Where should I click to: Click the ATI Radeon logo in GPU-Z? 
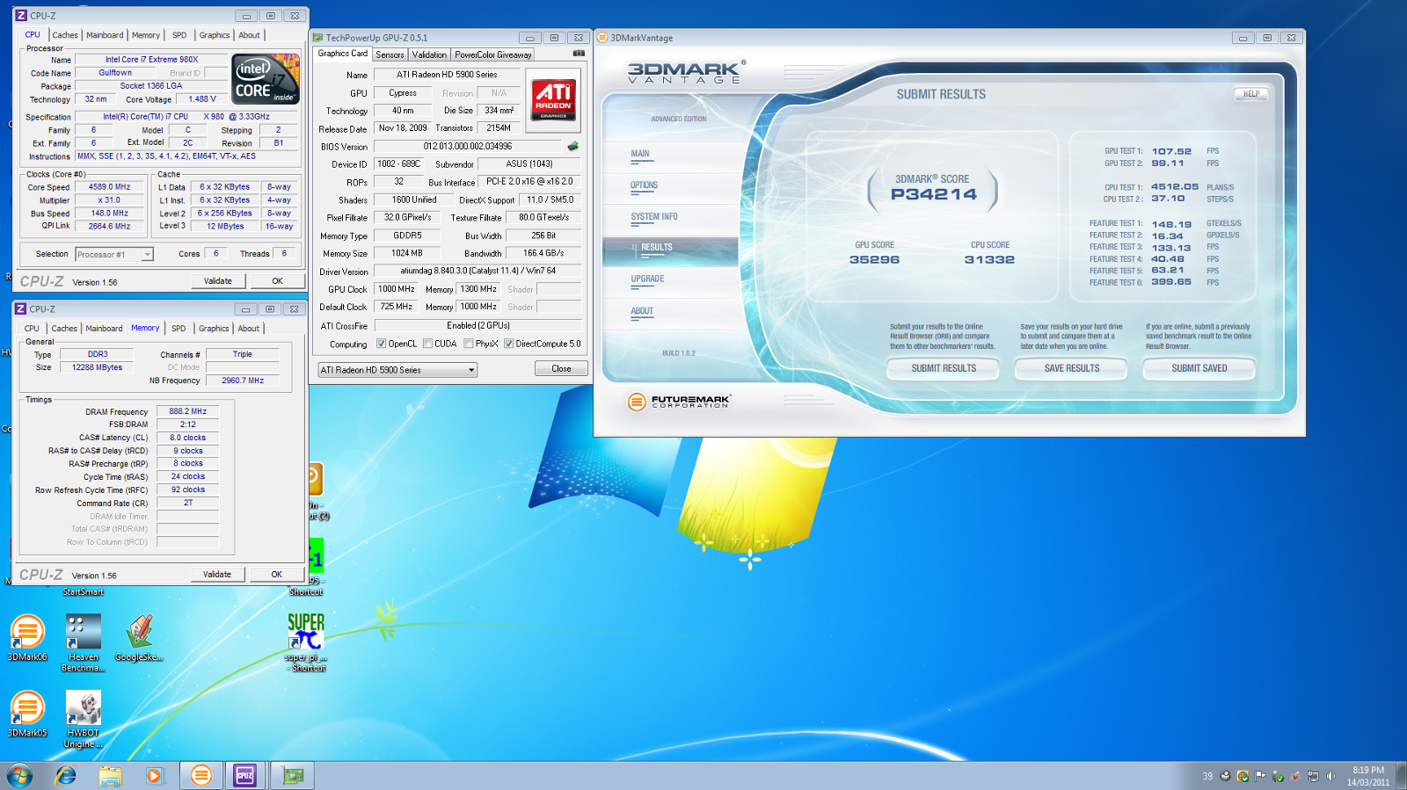tap(553, 98)
